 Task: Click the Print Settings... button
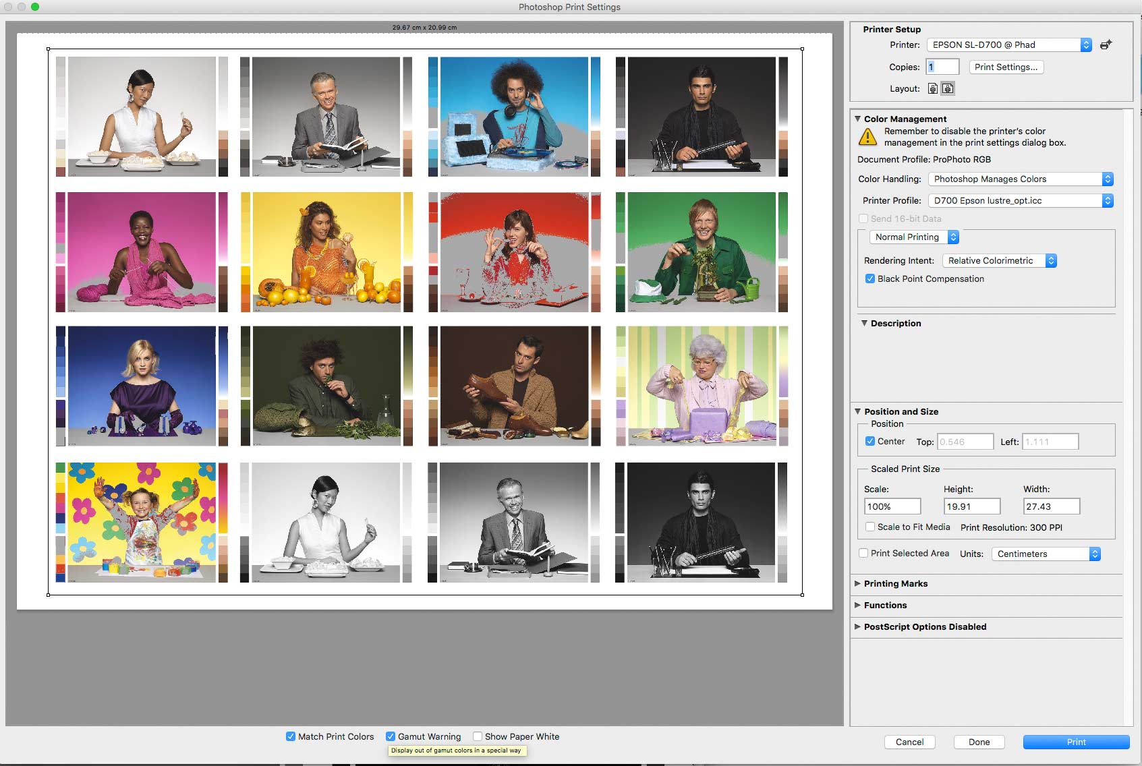point(1006,67)
